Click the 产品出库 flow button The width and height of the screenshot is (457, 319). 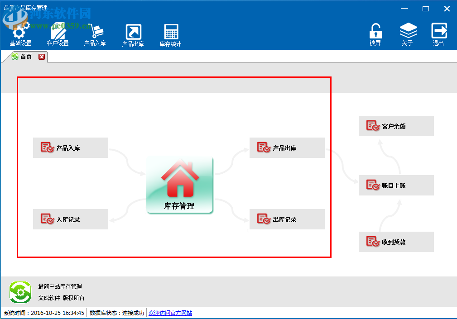click(x=287, y=148)
